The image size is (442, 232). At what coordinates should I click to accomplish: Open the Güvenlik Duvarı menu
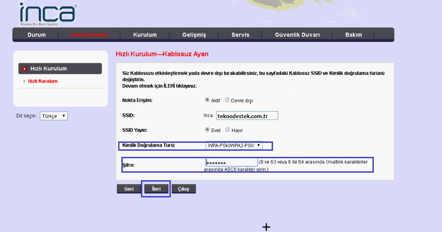point(297,35)
